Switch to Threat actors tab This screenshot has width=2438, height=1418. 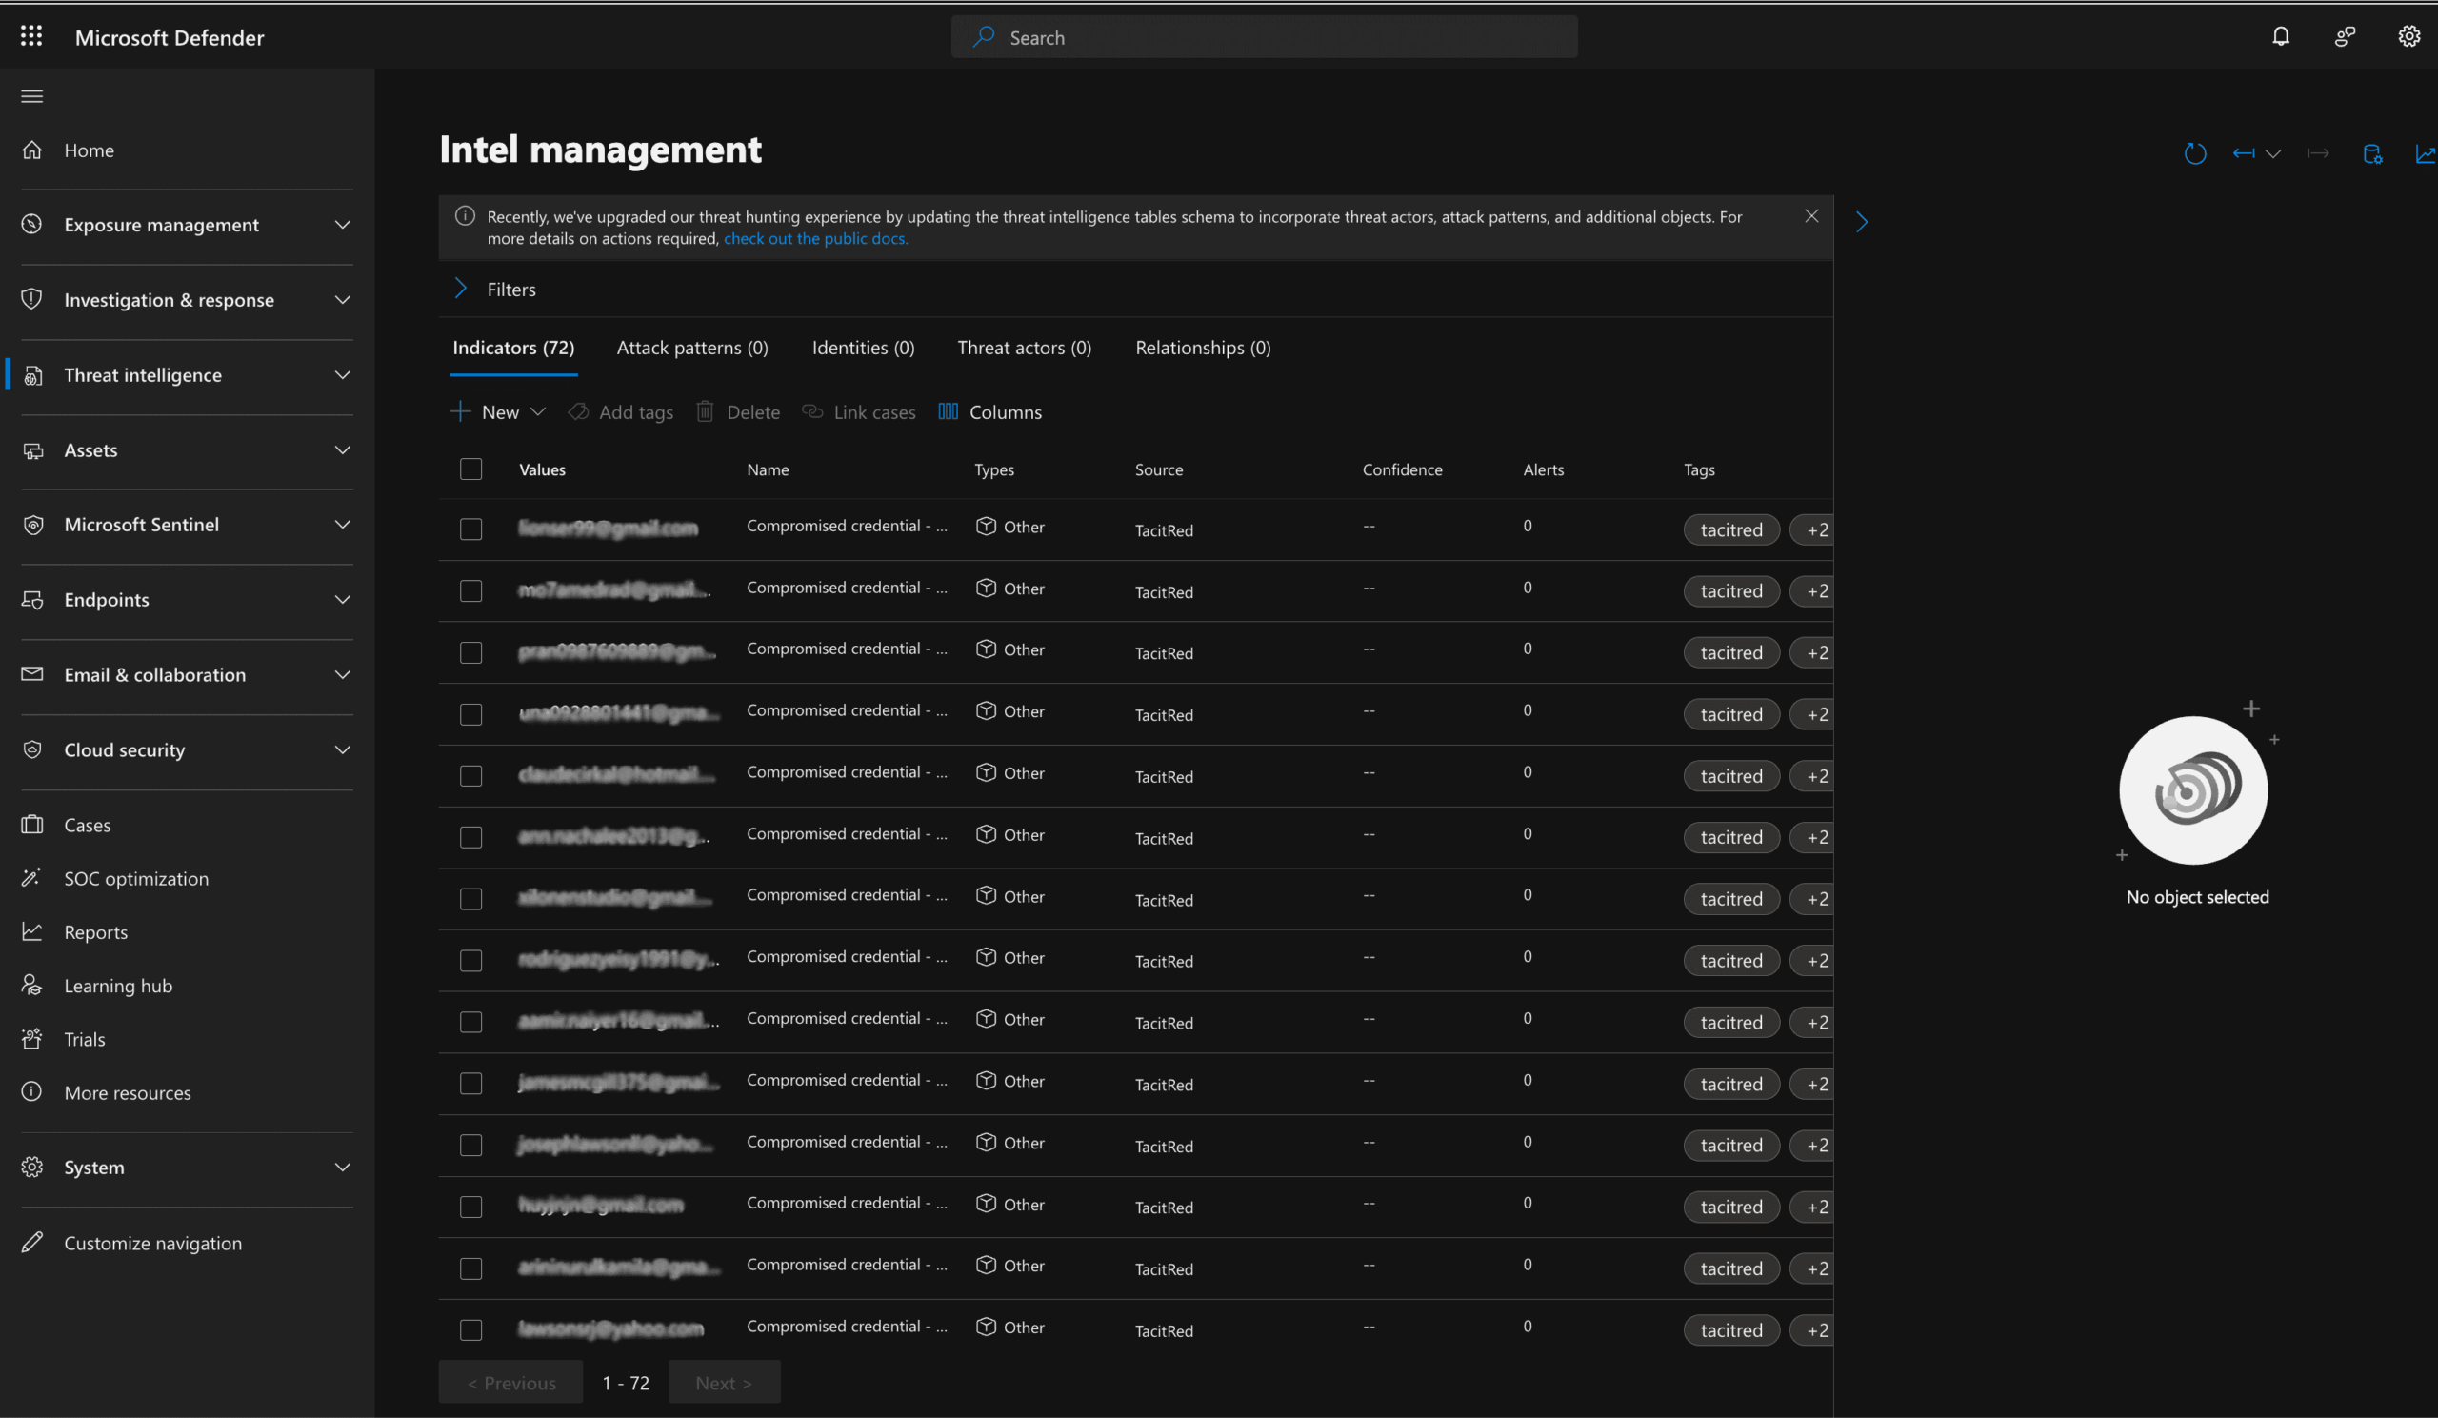[1024, 348]
